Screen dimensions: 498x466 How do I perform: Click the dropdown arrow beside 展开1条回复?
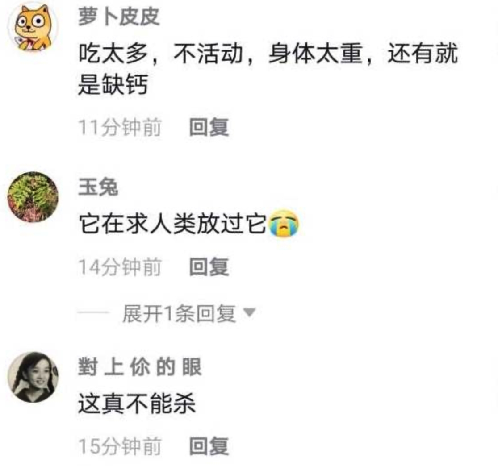click(249, 313)
